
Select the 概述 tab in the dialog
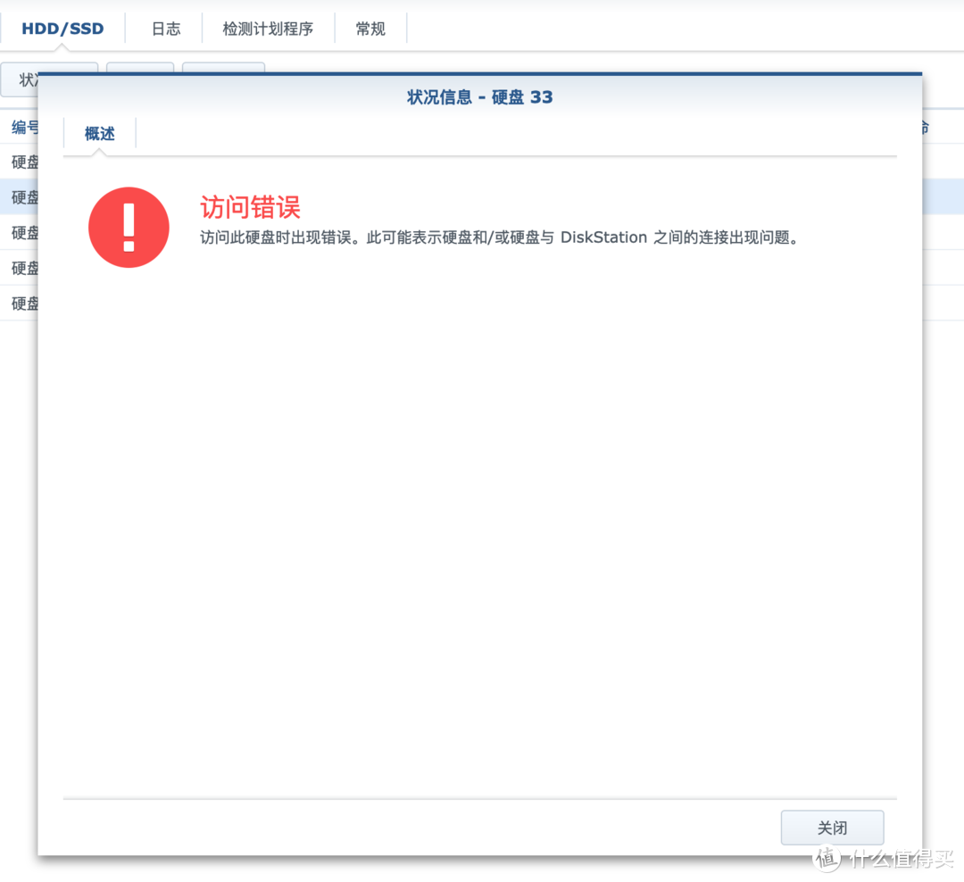pos(100,134)
